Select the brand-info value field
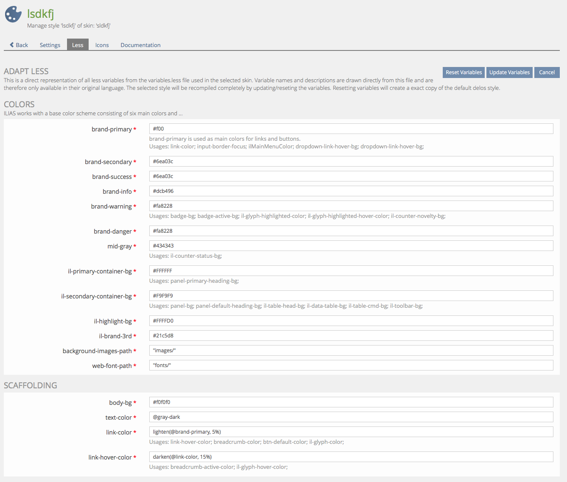The height and width of the screenshot is (482, 567). [x=351, y=191]
